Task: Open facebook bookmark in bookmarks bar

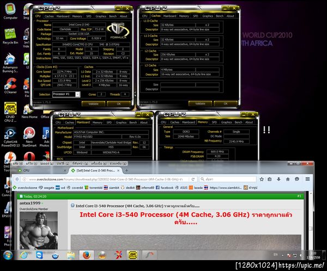Action: (165, 188)
